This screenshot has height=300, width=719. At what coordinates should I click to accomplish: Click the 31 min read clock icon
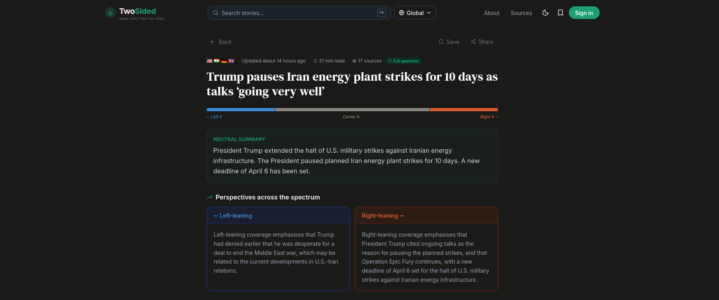[316, 61]
